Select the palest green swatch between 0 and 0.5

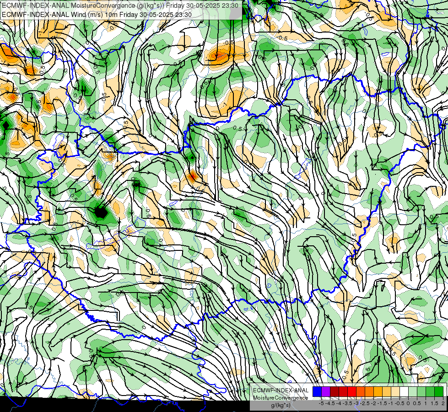pos(413,391)
